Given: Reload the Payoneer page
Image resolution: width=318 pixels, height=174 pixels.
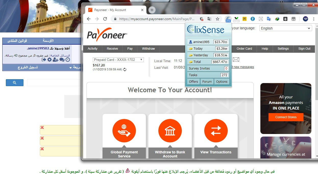Looking at the screenshot, I should (105, 19).
